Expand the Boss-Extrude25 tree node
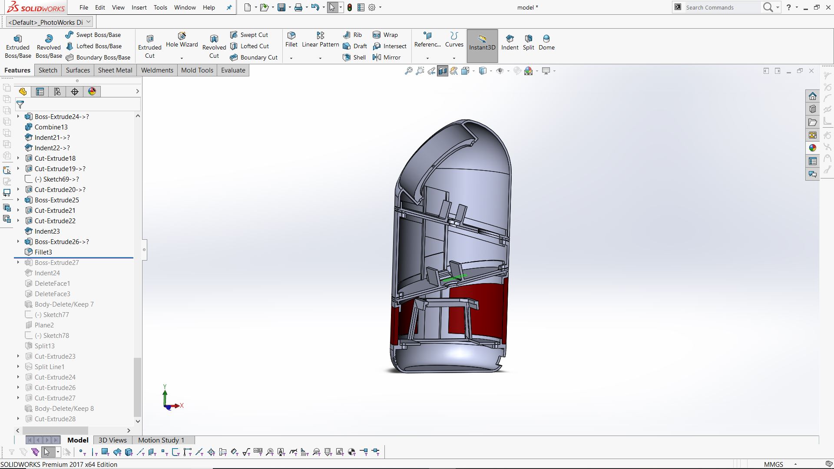Screen dimensions: 834x469 (x=18, y=200)
